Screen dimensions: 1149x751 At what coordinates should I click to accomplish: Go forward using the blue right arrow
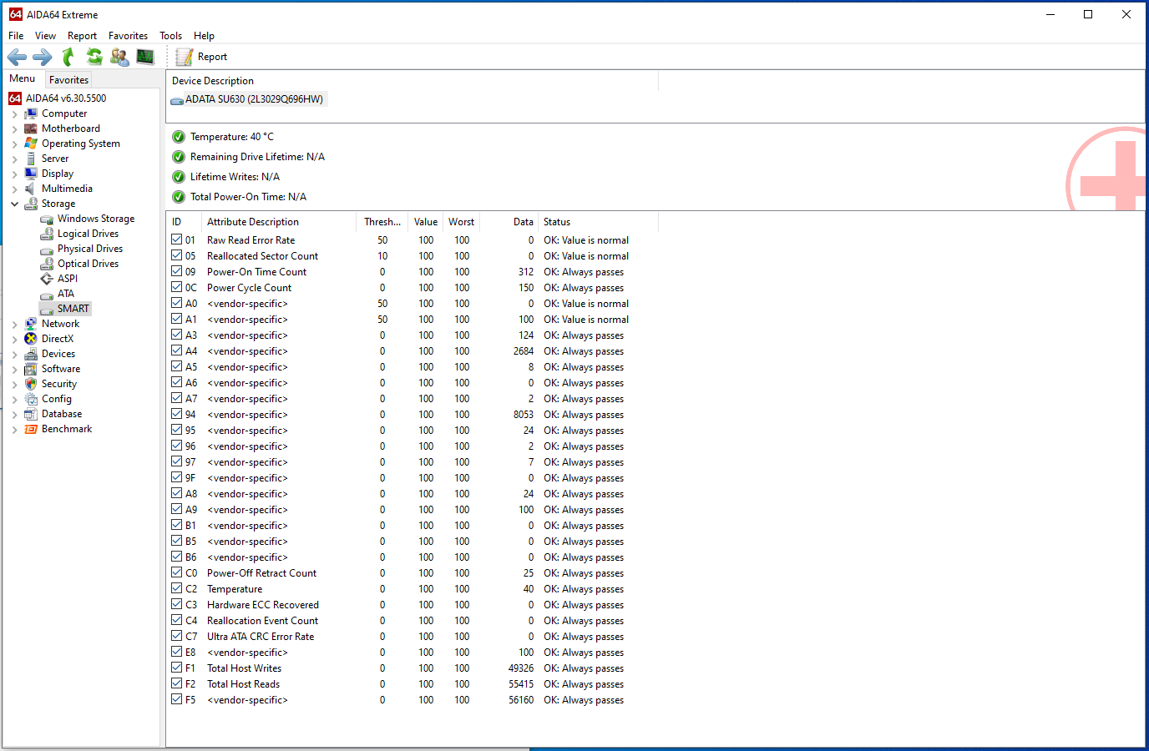tap(42, 57)
